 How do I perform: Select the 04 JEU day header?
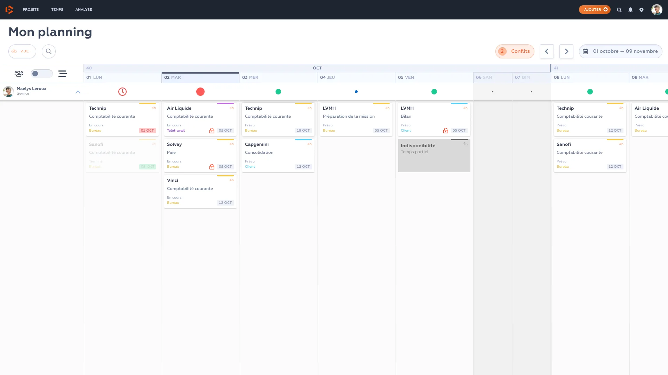pos(356,77)
